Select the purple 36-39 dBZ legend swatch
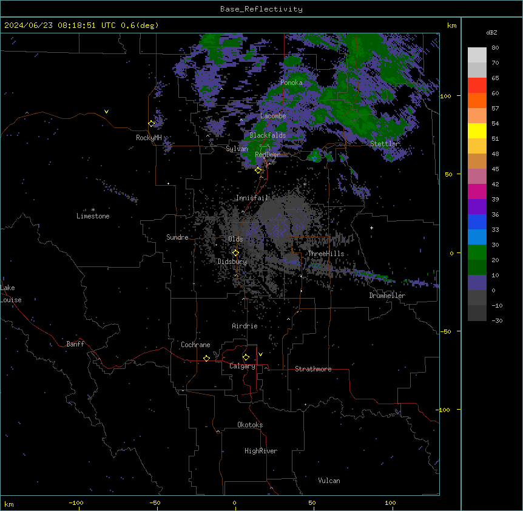The image size is (523, 511). pos(477,207)
